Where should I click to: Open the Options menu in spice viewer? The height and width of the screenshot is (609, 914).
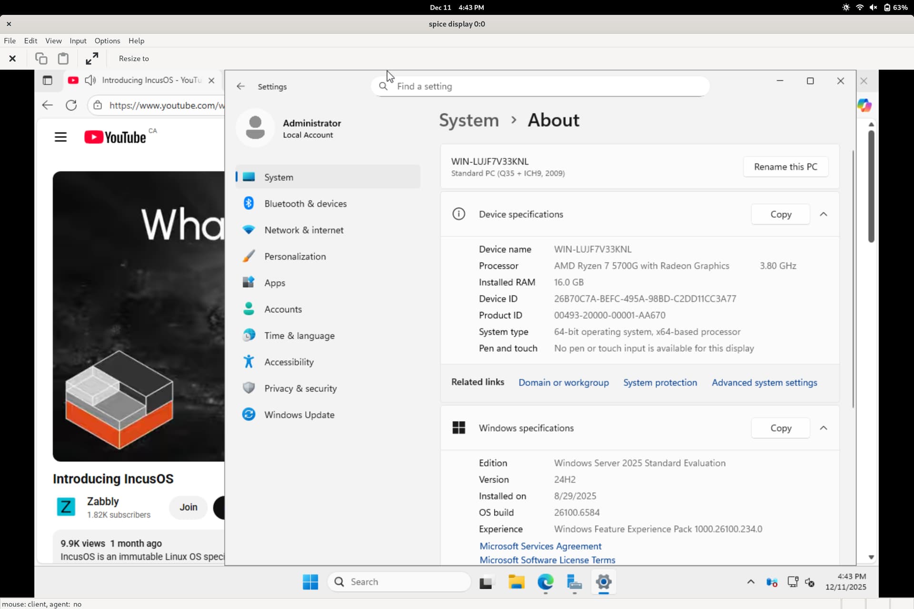[107, 41]
